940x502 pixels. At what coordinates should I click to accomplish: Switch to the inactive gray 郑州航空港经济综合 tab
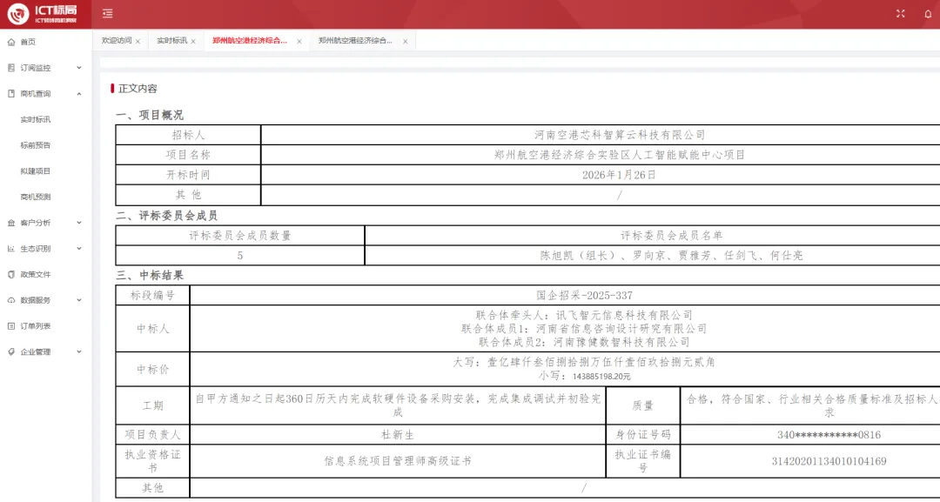tap(356, 41)
